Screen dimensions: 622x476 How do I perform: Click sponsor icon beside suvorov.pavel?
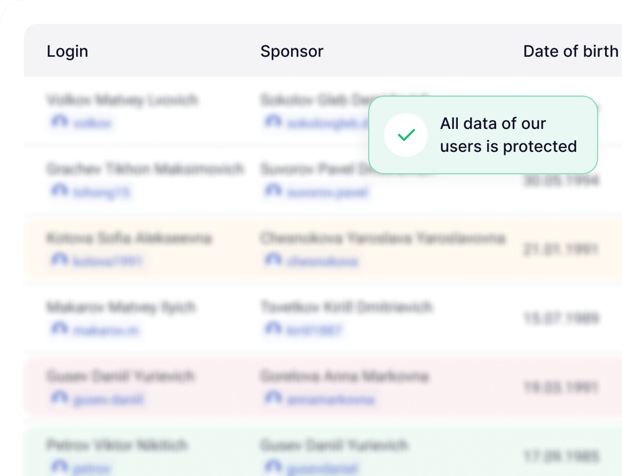(x=273, y=192)
